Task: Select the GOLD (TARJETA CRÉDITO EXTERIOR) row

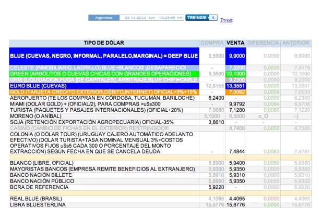Action: coord(104,92)
